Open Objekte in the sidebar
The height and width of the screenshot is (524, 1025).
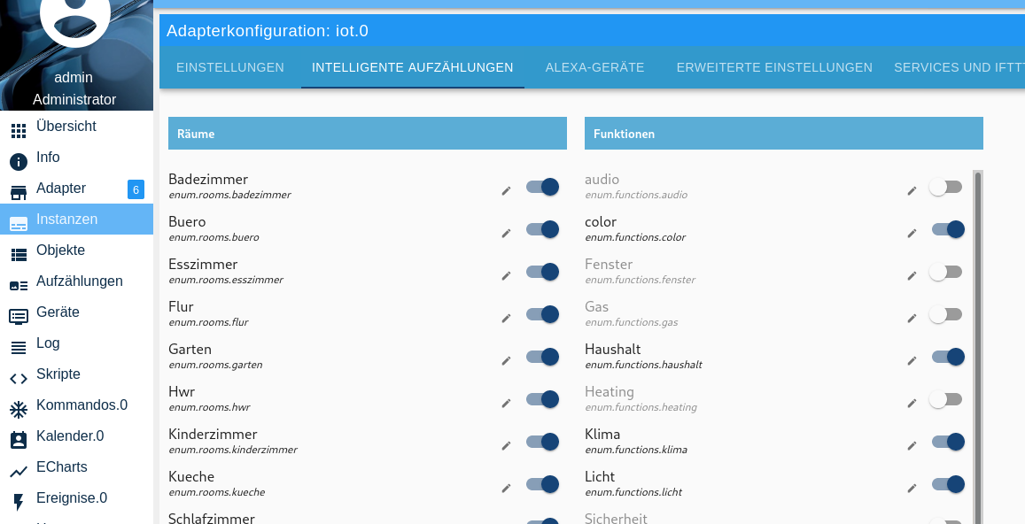tap(76, 250)
